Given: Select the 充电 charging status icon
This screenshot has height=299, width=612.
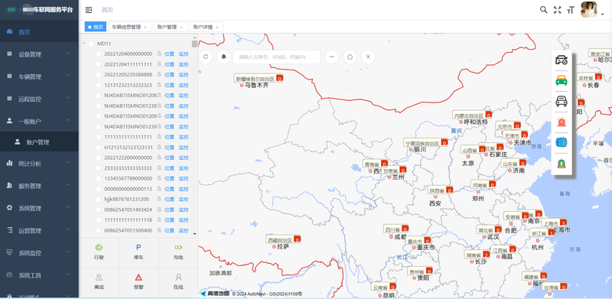Looking at the screenshot, I should click(178, 247).
